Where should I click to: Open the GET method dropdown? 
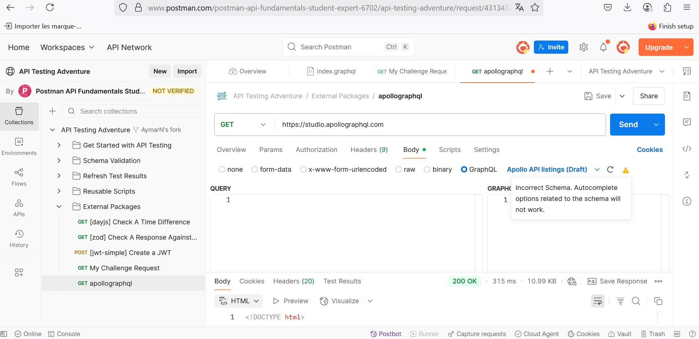[244, 125]
